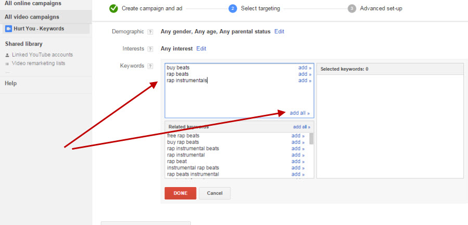The image size is (468, 225).
Task: Click the green checkmark step icon
Action: click(x=113, y=8)
